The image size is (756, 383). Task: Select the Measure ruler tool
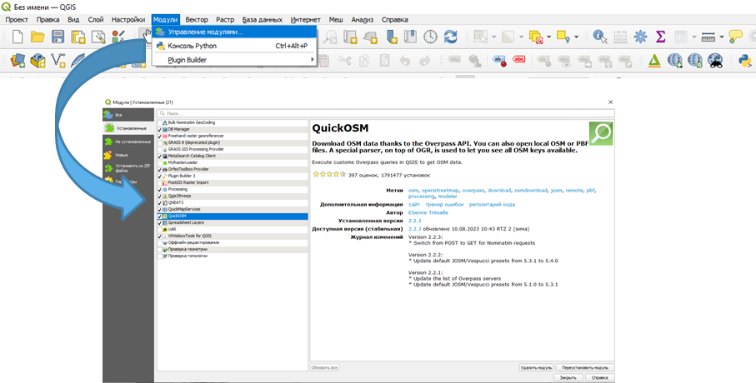pyautogui.click(x=708, y=37)
